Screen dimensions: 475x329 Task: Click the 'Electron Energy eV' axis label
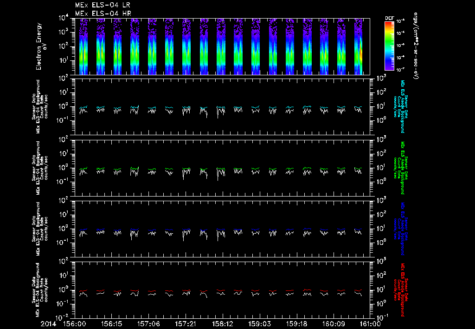click(40, 46)
